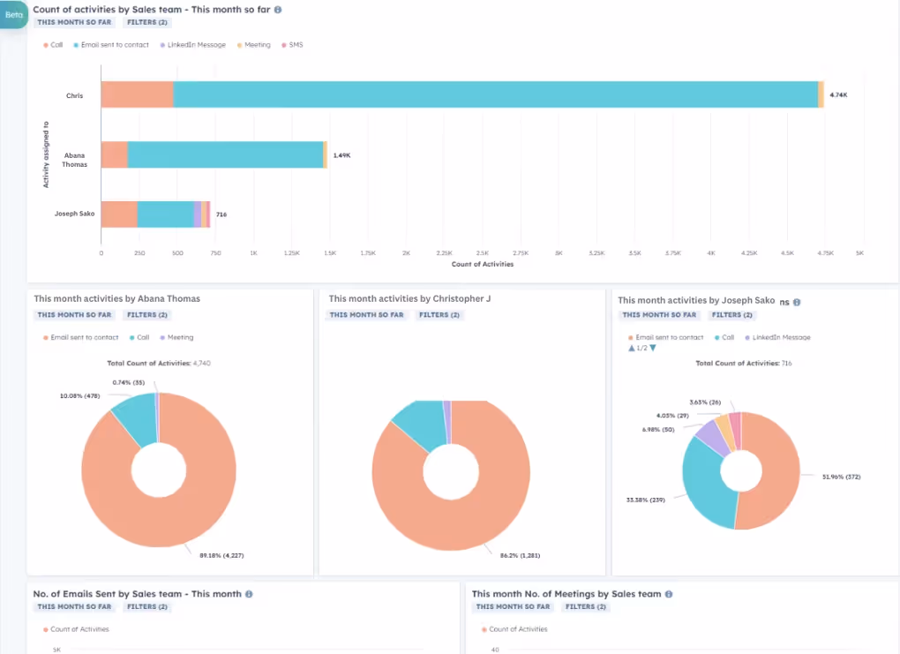The width and height of the screenshot is (900, 654).
Task: Click info icon on the Meetings report title
Action: 670,594
